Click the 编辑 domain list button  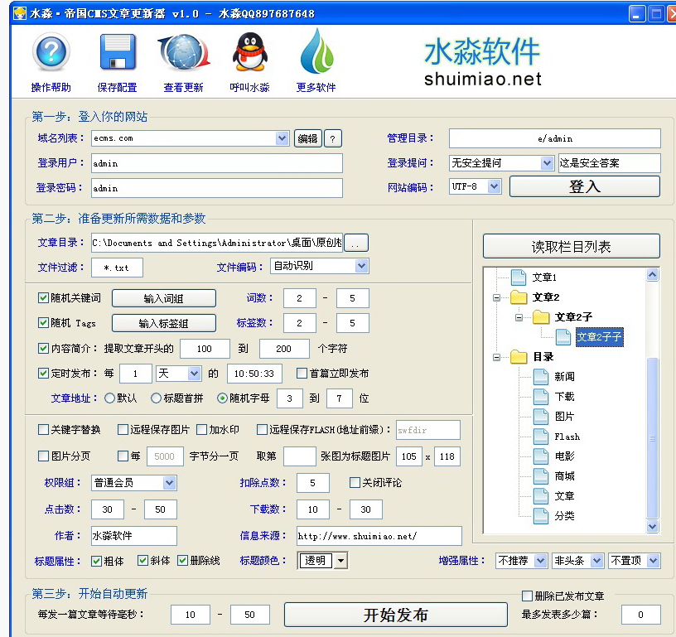[x=308, y=138]
